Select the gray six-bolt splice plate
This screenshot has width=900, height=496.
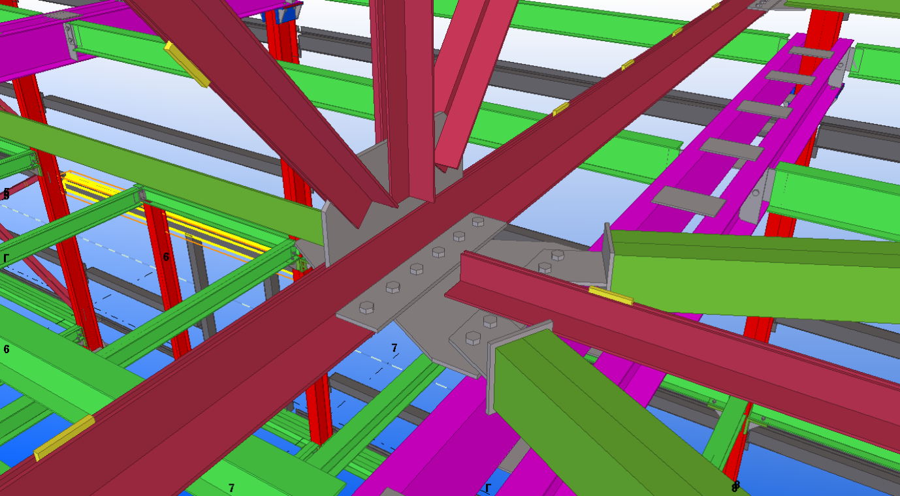[421, 272]
